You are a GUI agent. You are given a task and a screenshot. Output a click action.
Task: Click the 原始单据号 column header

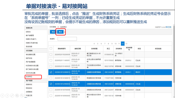point(62,49)
